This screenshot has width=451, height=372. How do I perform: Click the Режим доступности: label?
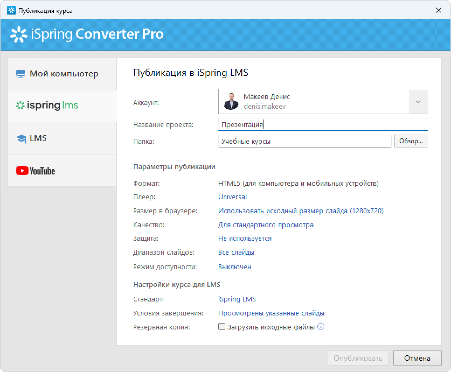point(165,267)
